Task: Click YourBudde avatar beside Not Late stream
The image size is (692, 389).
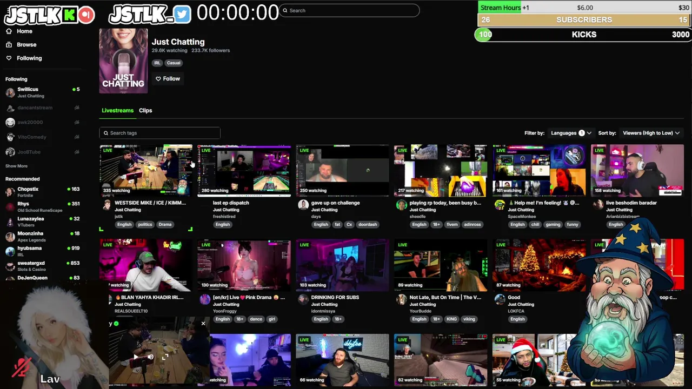Action: tap(401, 299)
